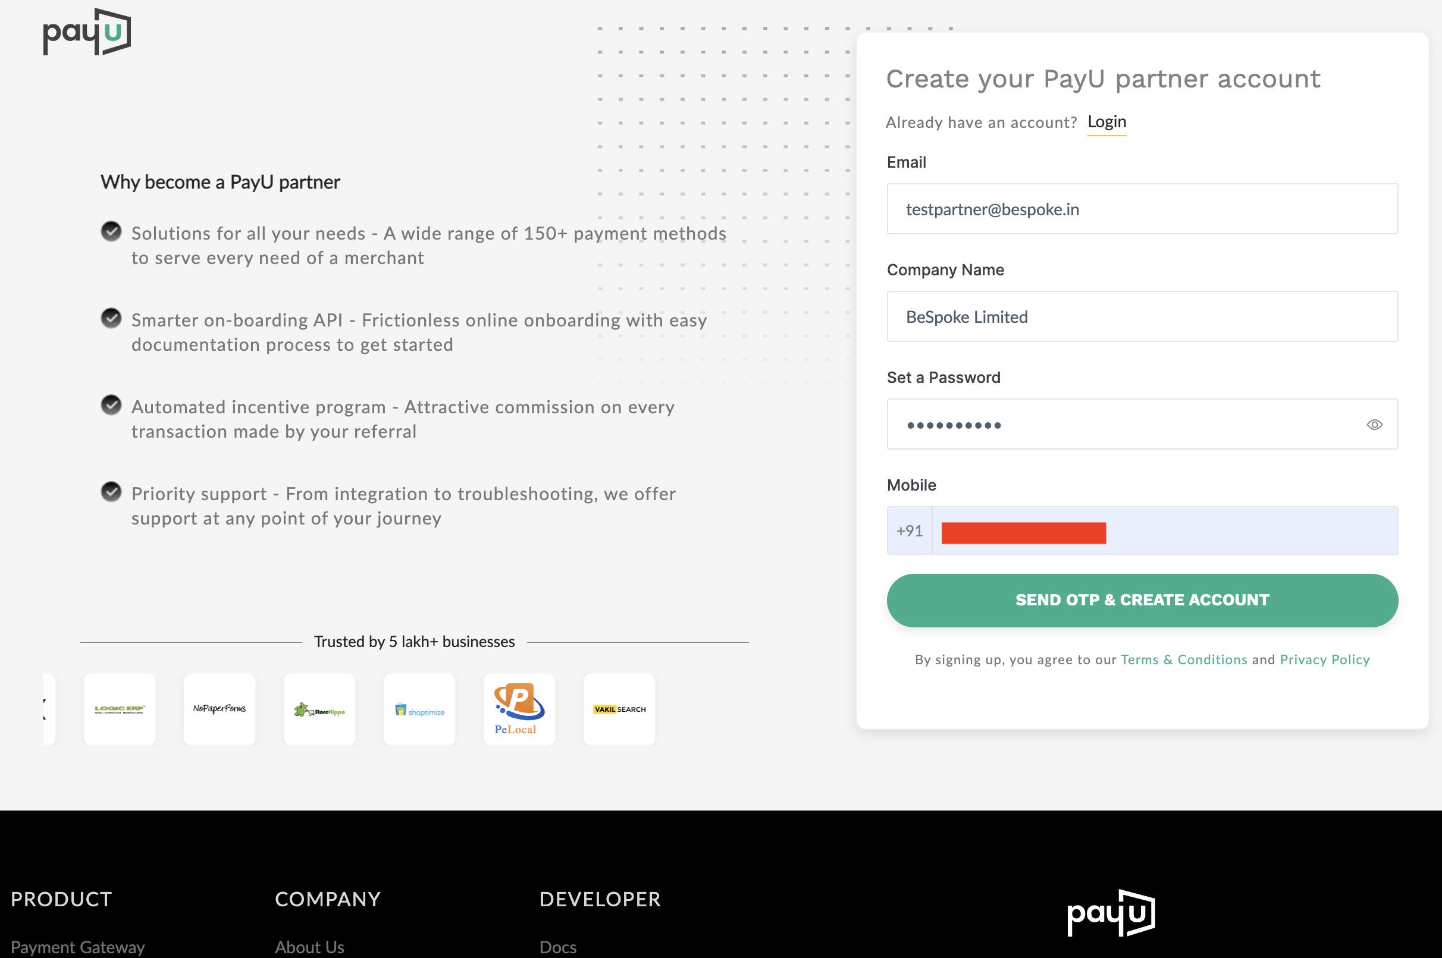This screenshot has width=1442, height=958.
Task: Click the PayU logo in header
Action: click(x=87, y=32)
